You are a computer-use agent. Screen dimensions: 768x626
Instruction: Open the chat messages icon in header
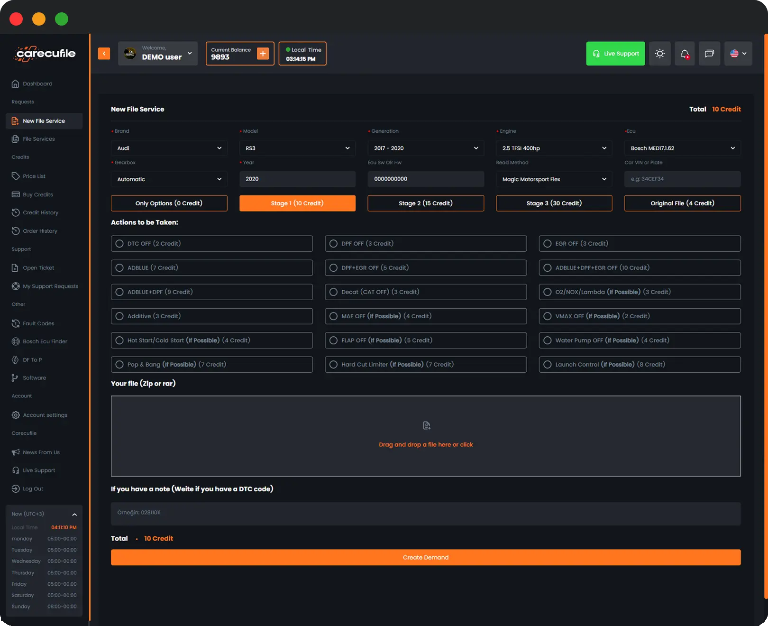[709, 54]
